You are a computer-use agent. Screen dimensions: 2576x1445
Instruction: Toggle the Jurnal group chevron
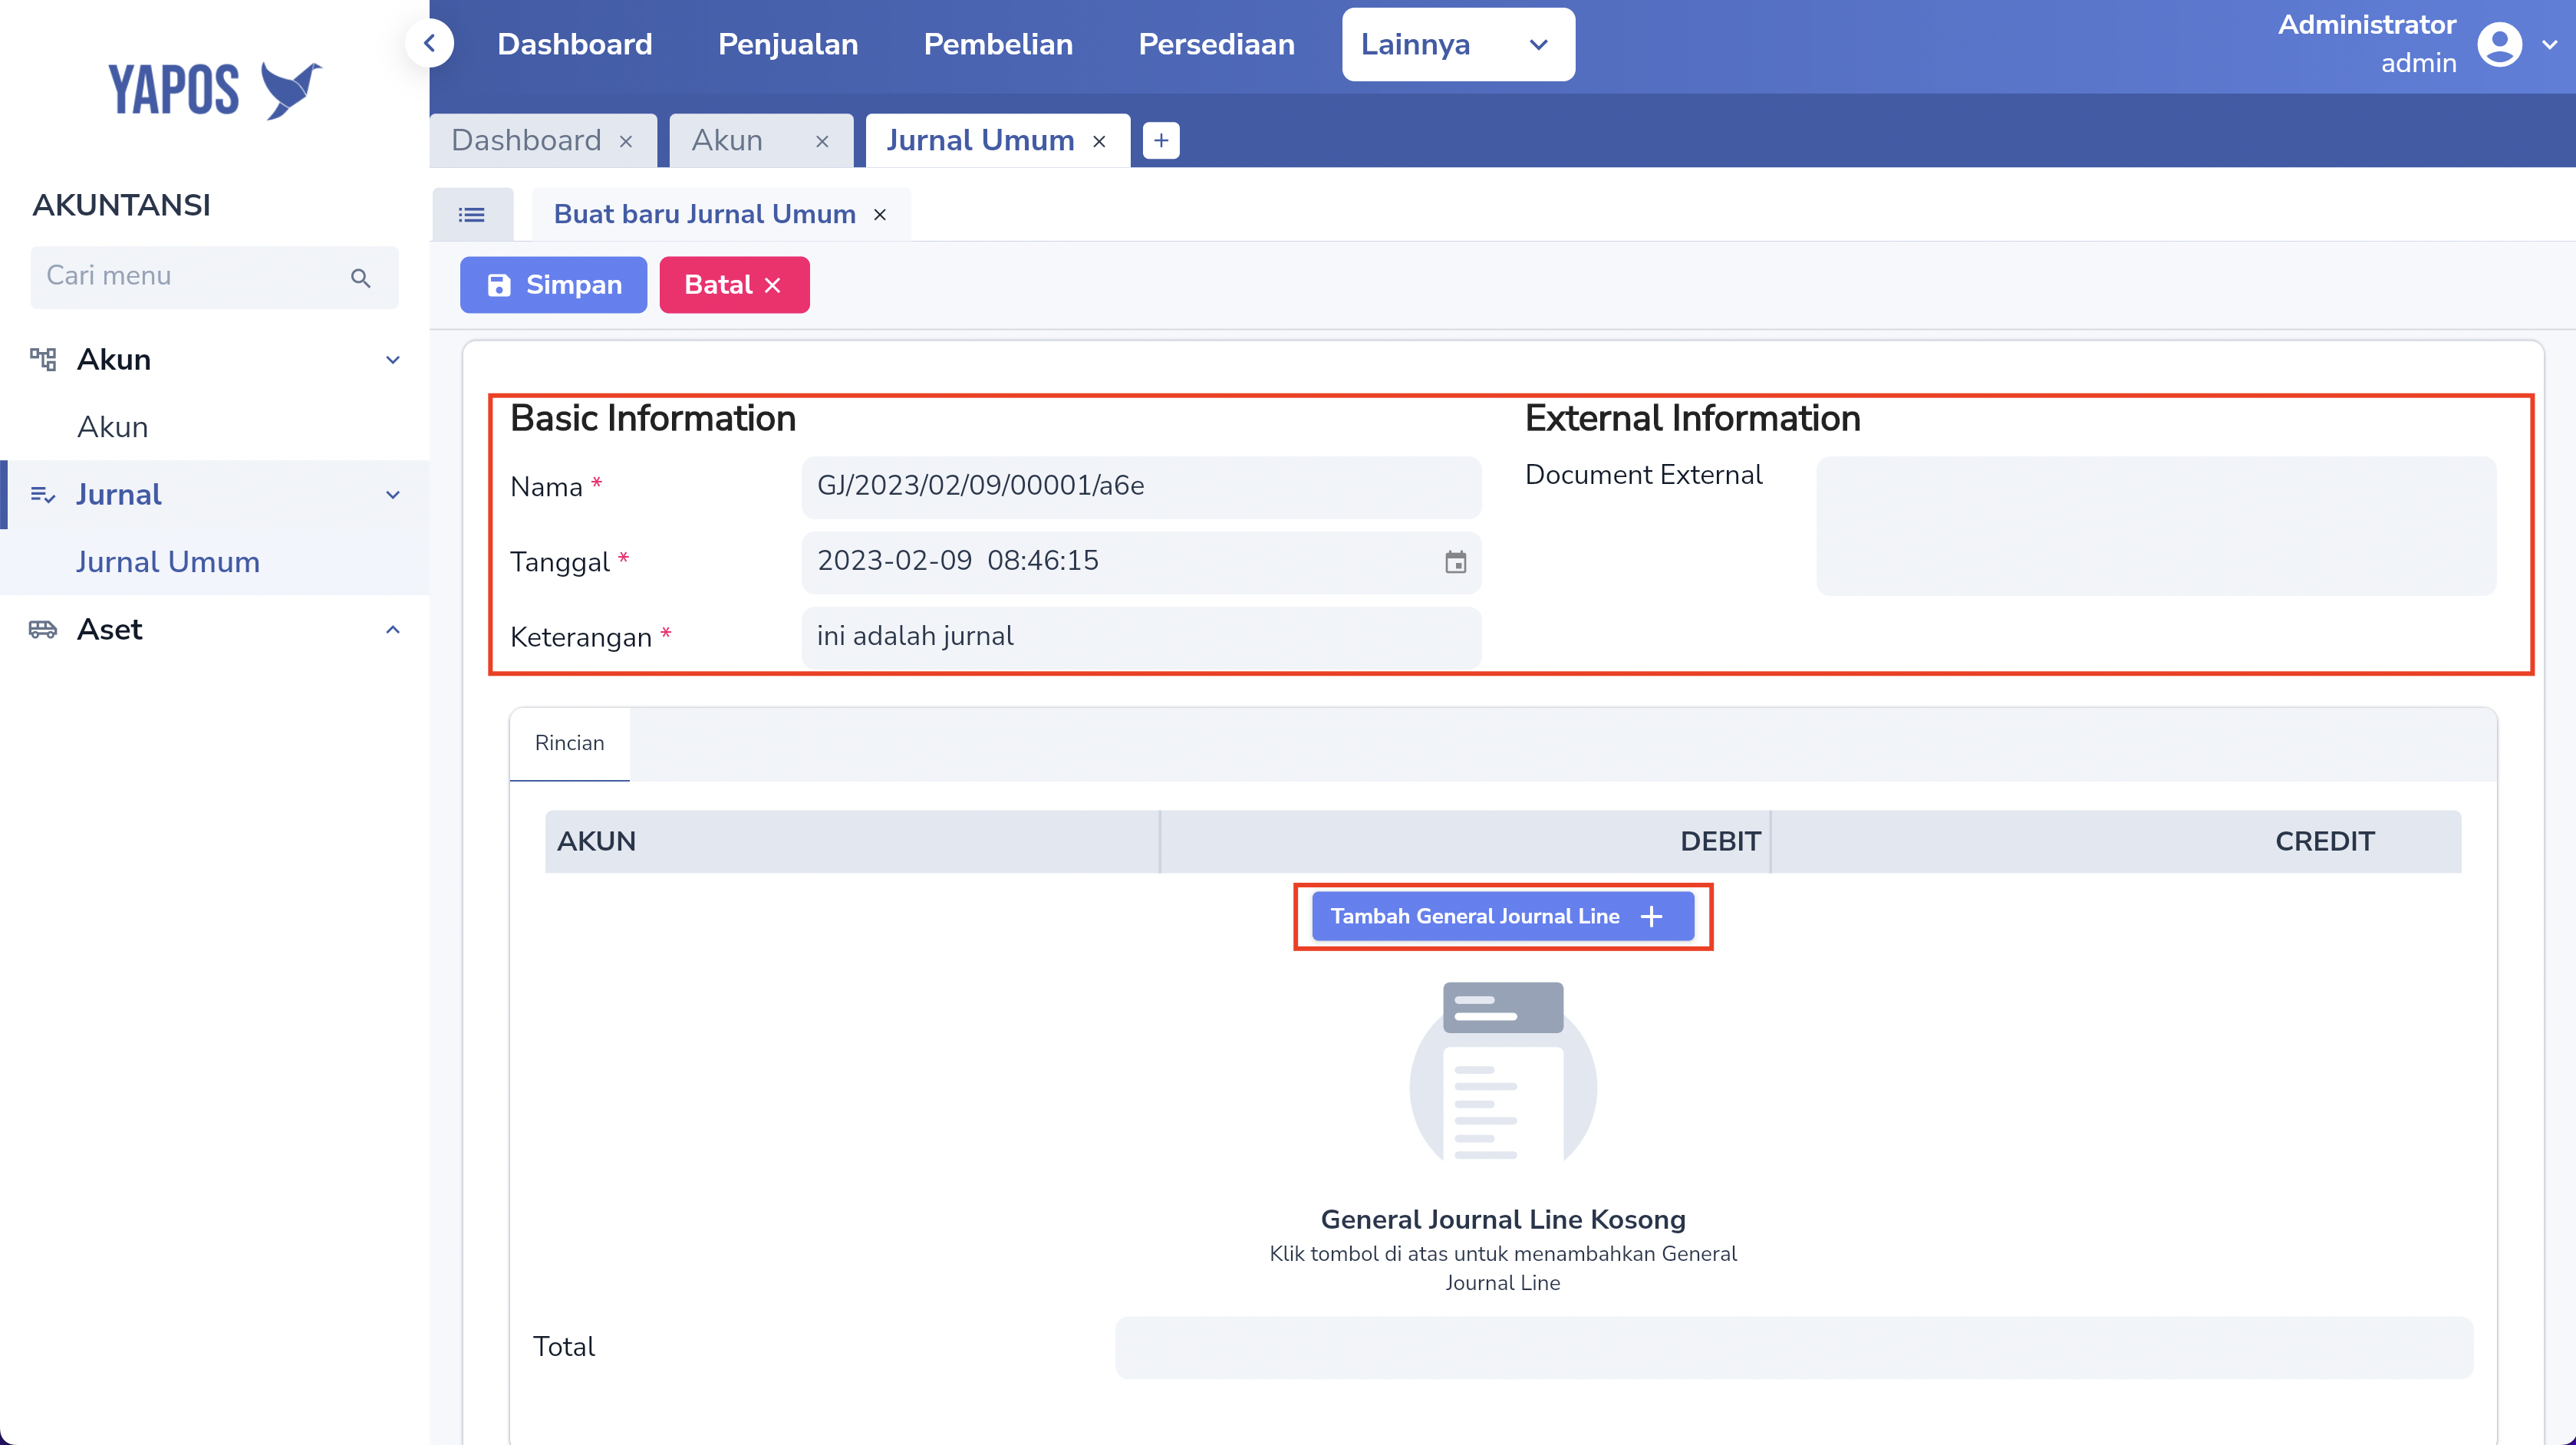[x=393, y=495]
